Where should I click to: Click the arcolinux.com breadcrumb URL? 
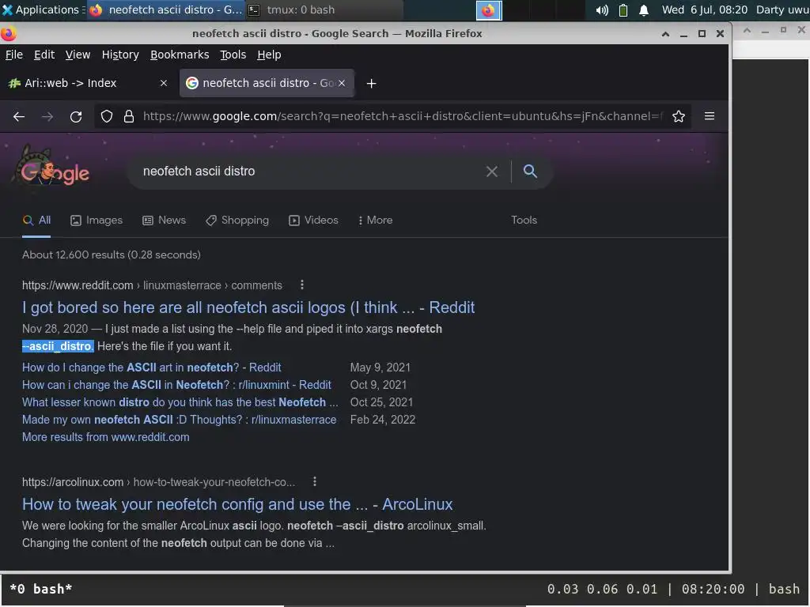pyautogui.click(x=158, y=482)
